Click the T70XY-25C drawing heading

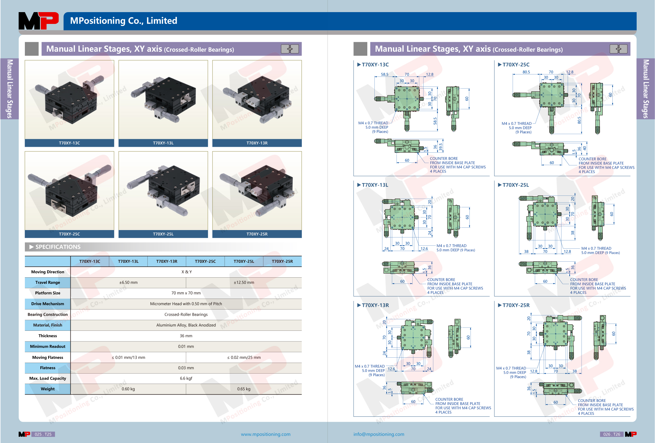(x=516, y=65)
